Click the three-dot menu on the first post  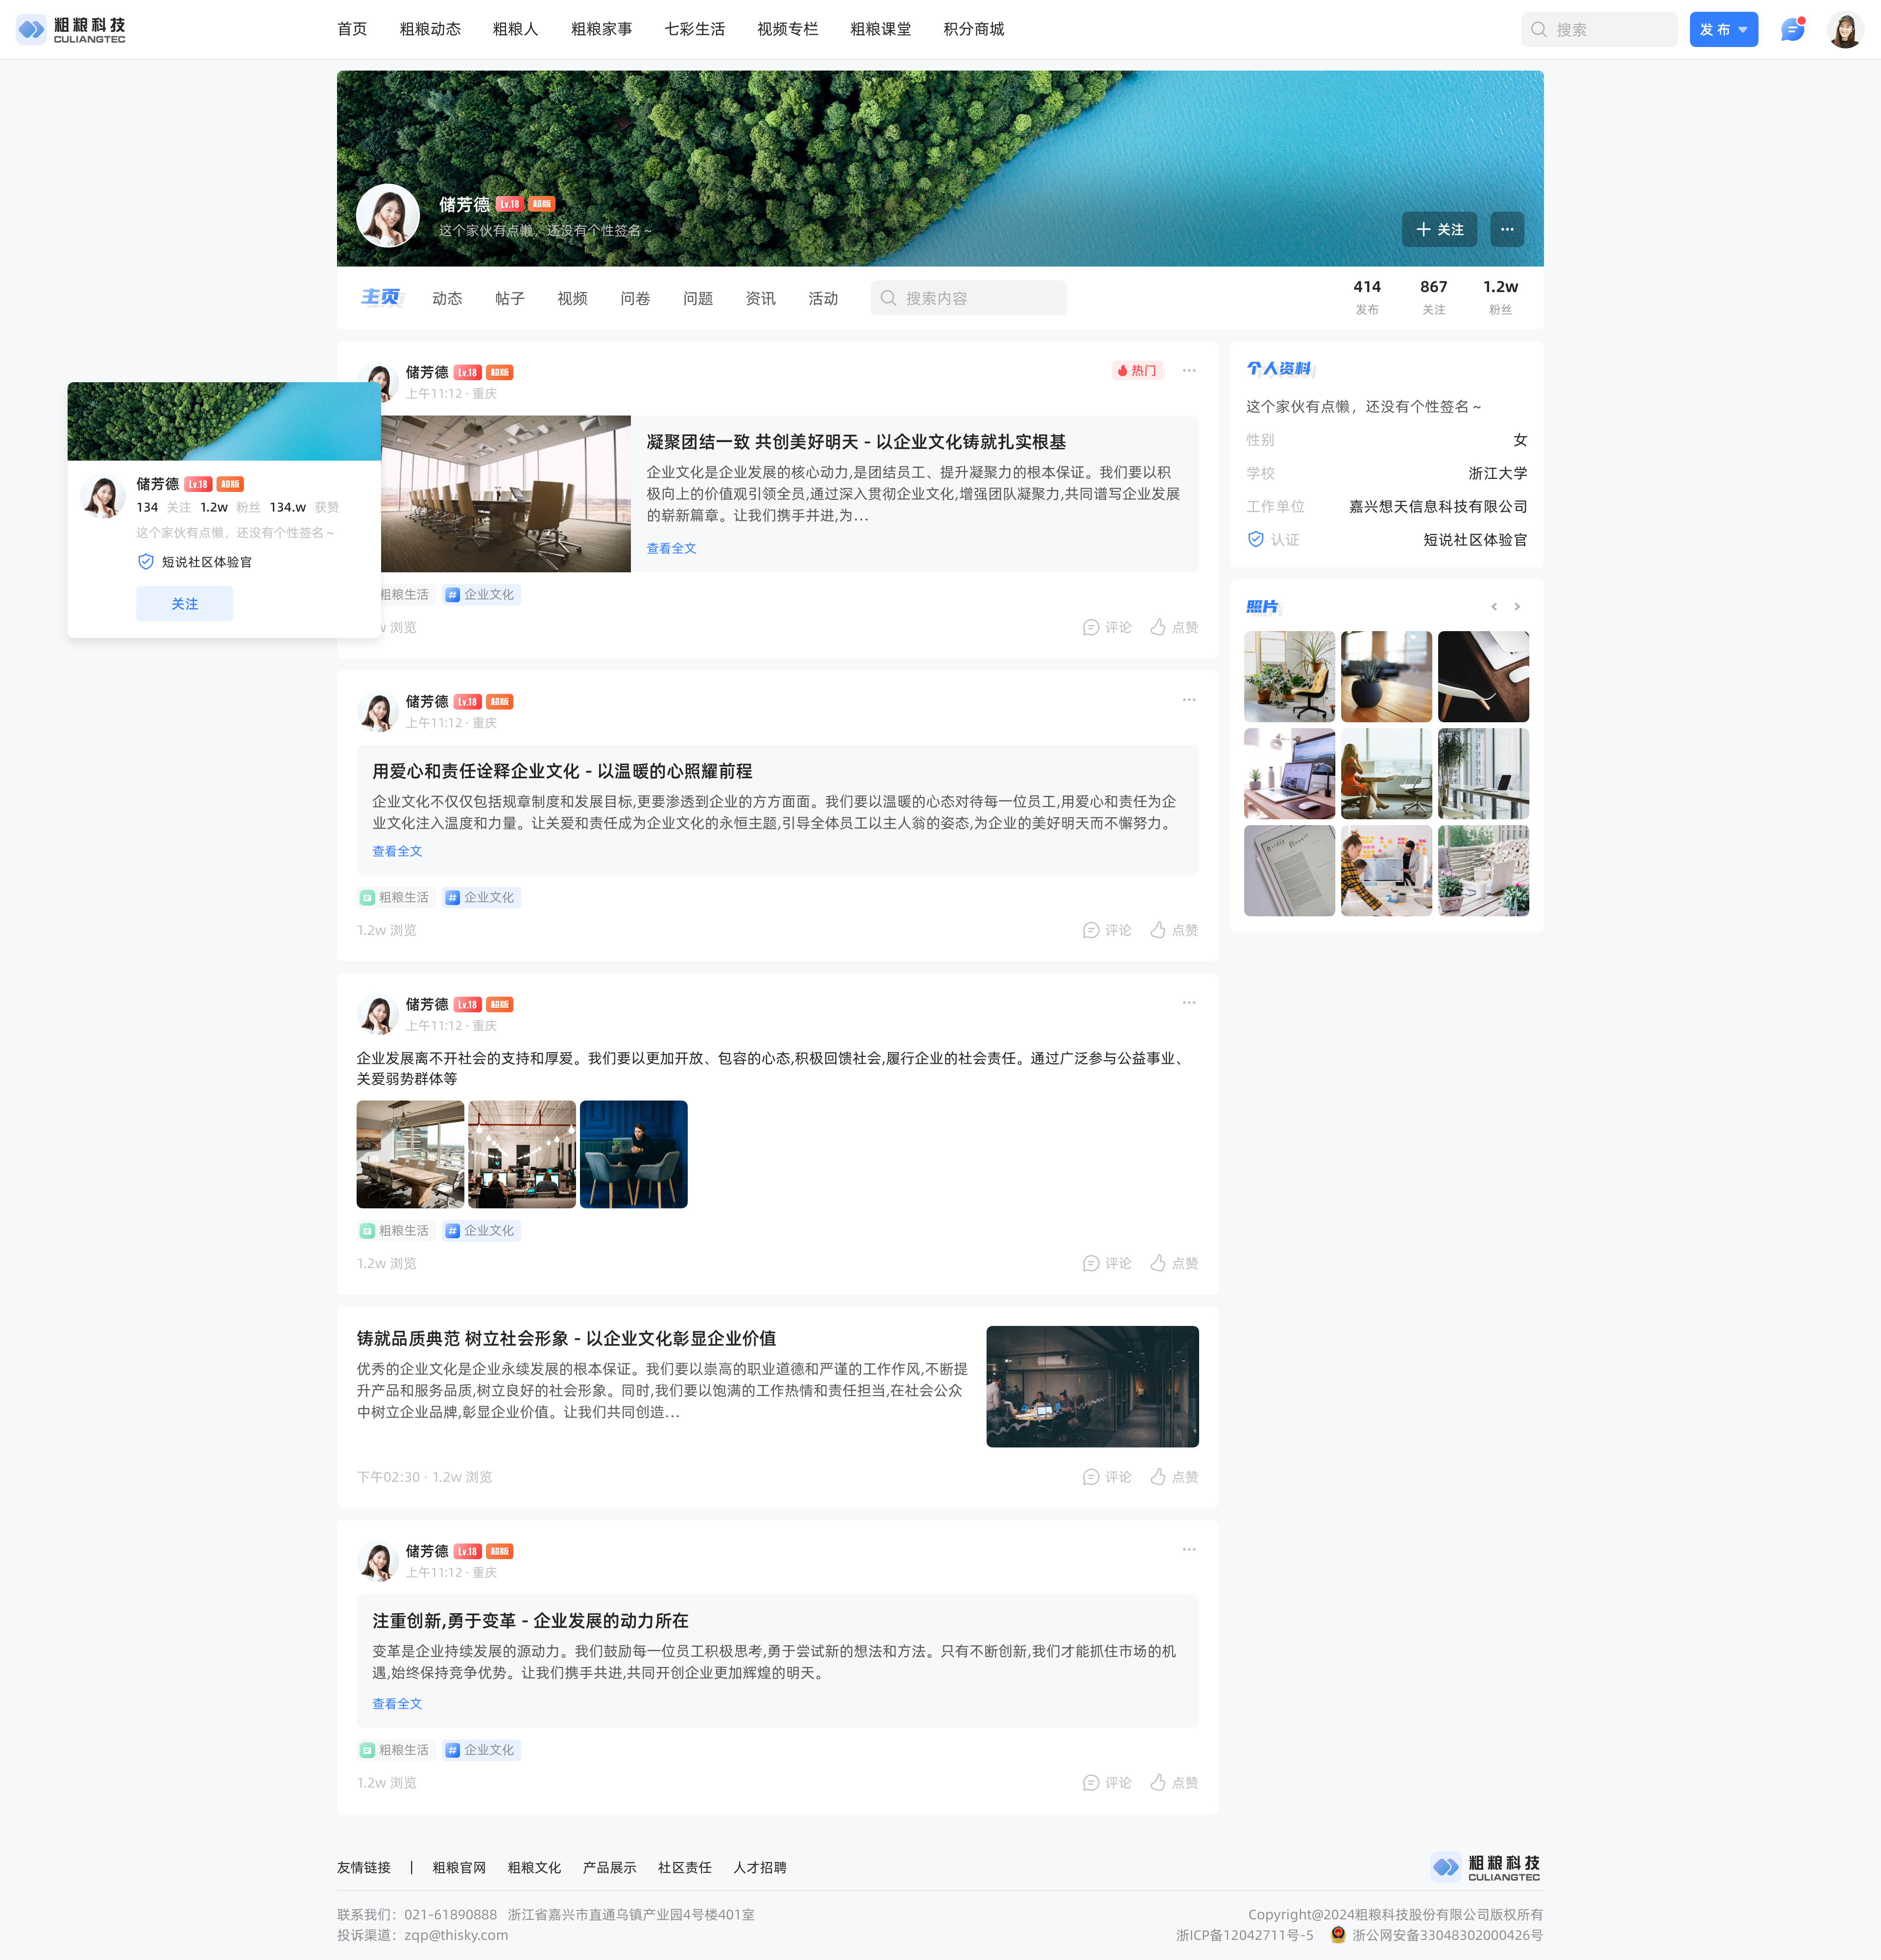(x=1188, y=371)
